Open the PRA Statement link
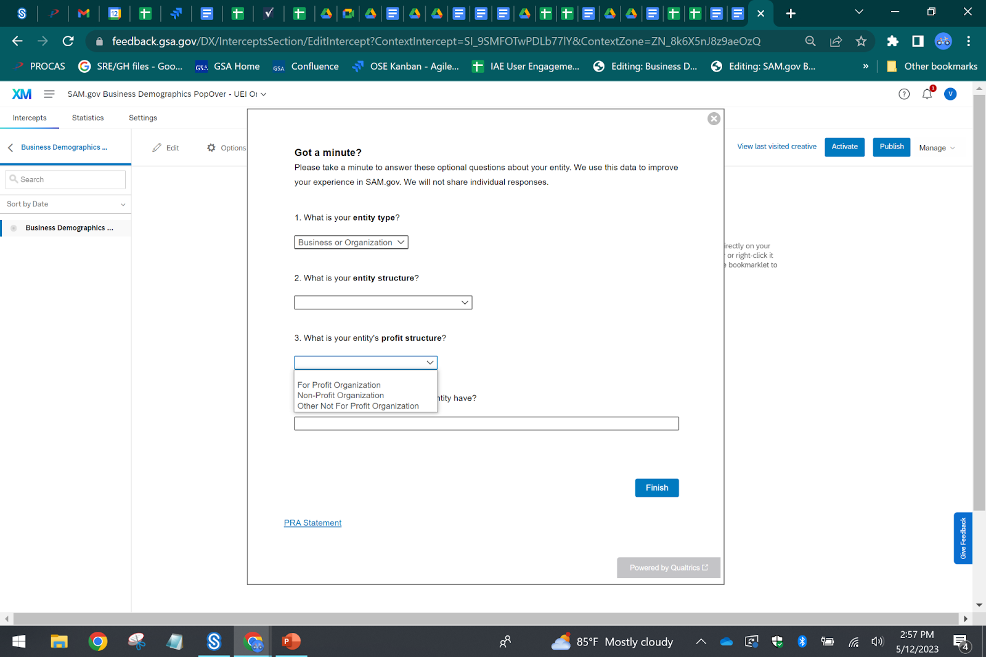This screenshot has width=986, height=657. pos(312,523)
